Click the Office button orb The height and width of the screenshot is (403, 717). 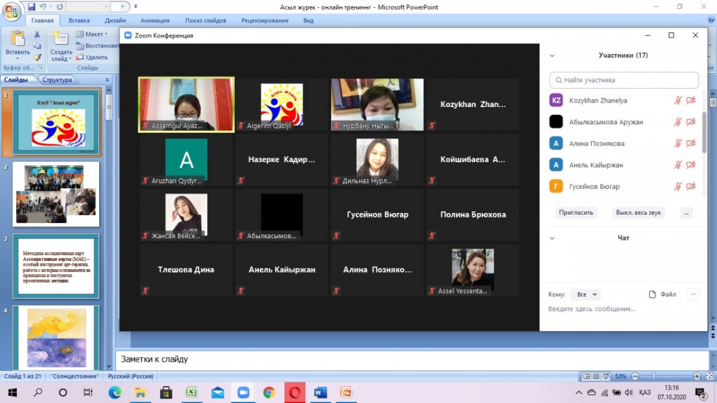[12, 11]
